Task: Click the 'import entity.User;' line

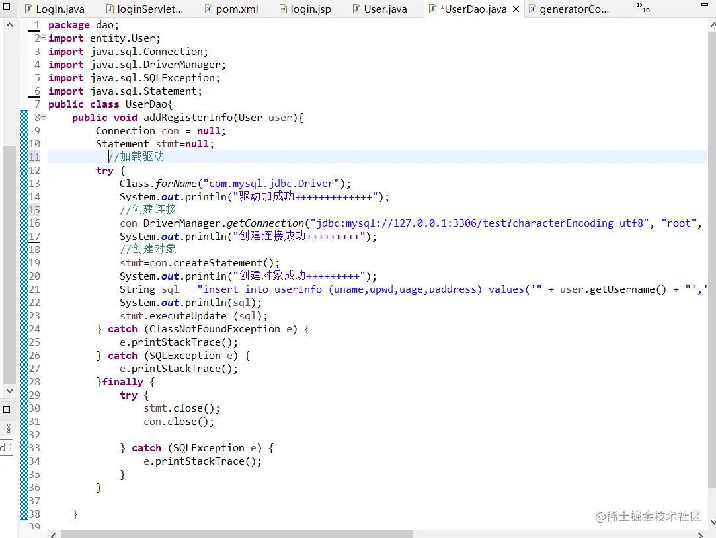Action: [x=104, y=38]
